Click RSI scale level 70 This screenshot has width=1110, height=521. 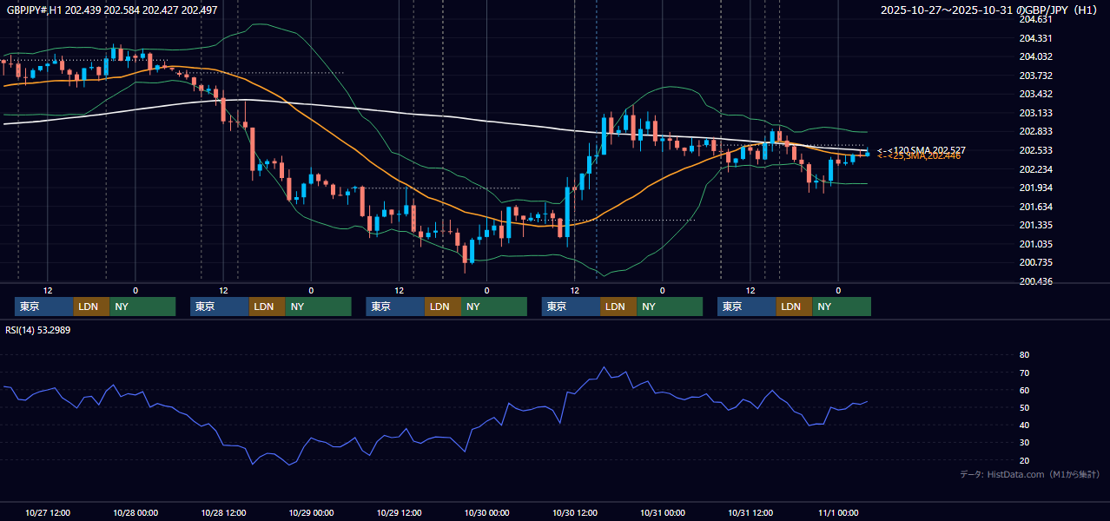tap(1024, 373)
